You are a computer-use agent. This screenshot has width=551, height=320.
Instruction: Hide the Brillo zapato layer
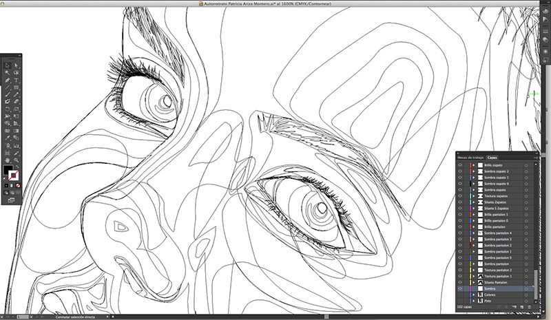point(460,166)
